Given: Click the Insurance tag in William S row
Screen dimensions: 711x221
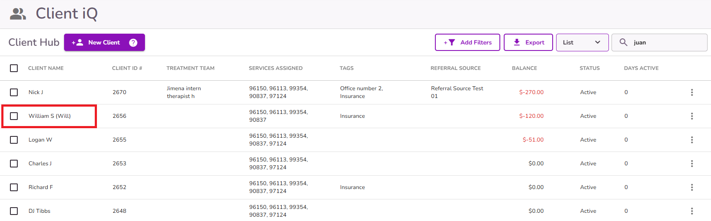Looking at the screenshot, I should [x=352, y=116].
